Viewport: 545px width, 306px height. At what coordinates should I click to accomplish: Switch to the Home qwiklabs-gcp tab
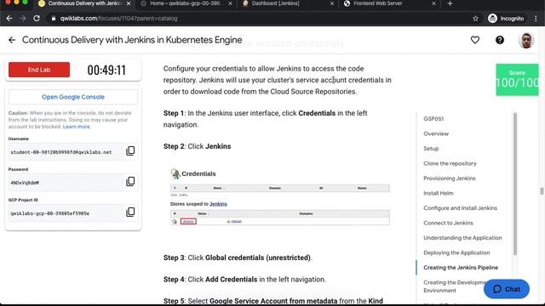186,3
